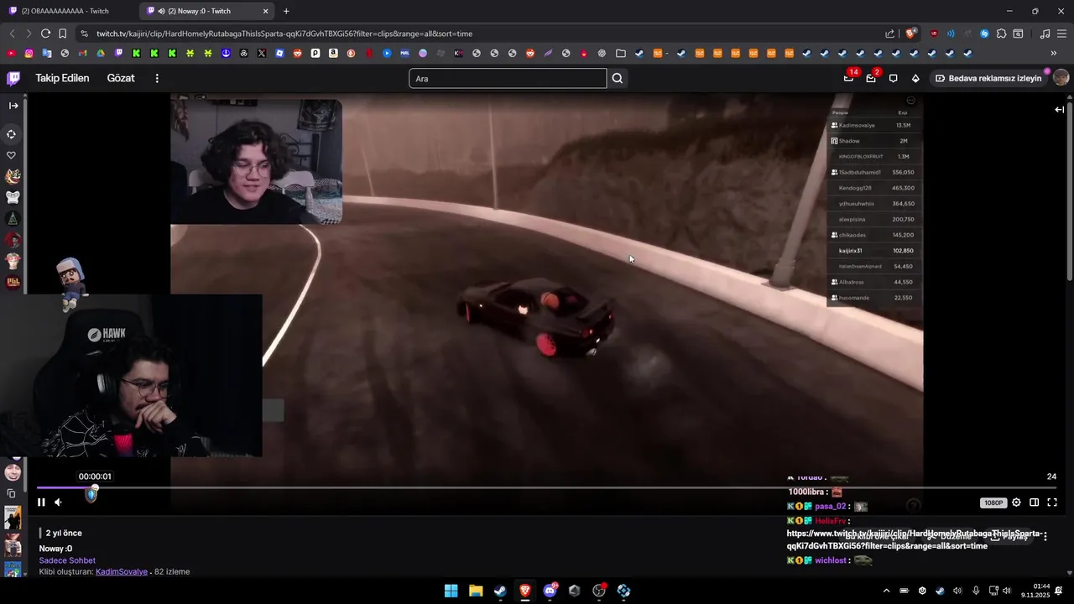Pause the clip playback
The height and width of the screenshot is (604, 1074).
[41, 502]
